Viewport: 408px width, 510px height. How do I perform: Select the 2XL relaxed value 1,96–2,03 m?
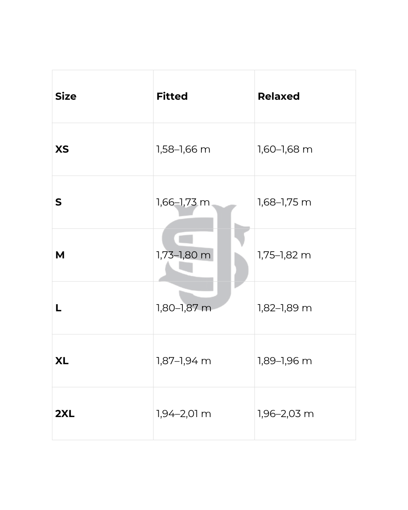[x=286, y=414]
